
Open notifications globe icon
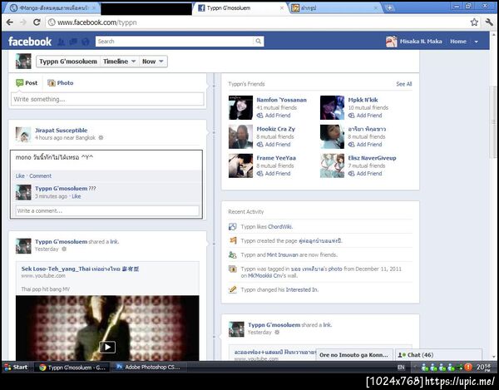(86, 42)
